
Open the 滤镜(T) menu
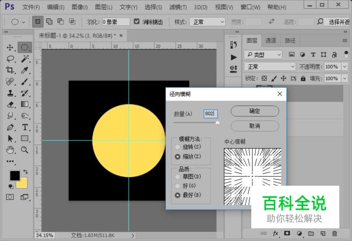click(x=178, y=7)
